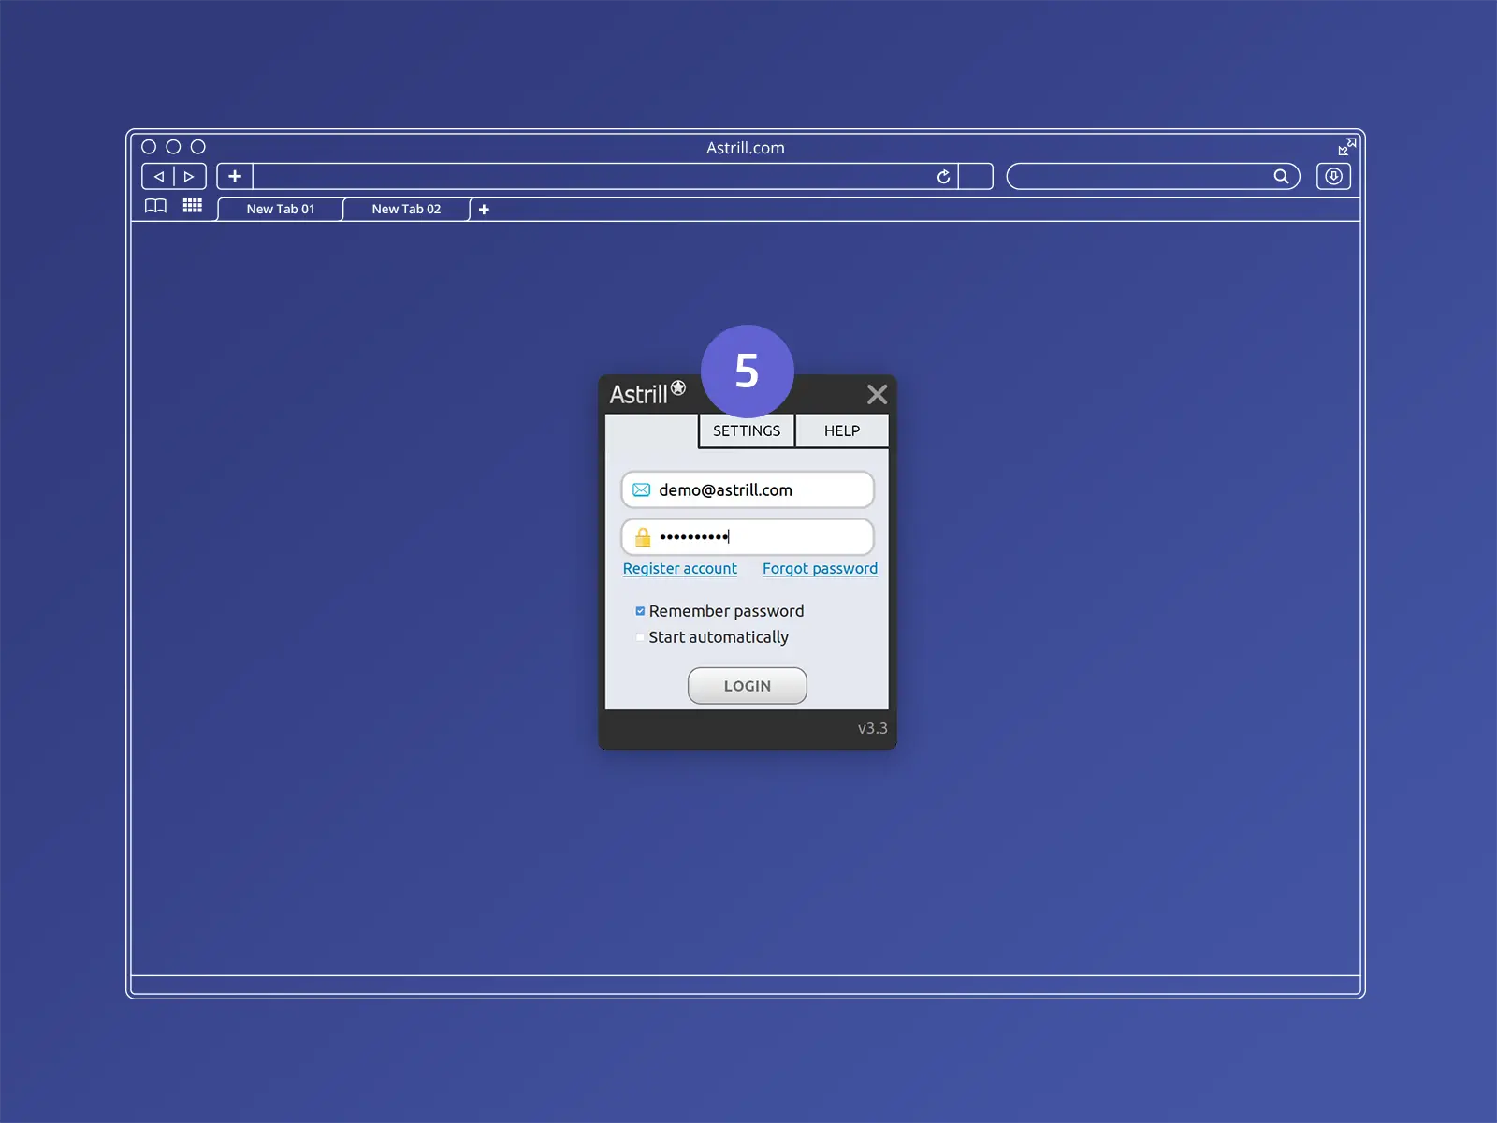Open the downloads icon
Screen dimensions: 1497x1123
pos(1333,176)
